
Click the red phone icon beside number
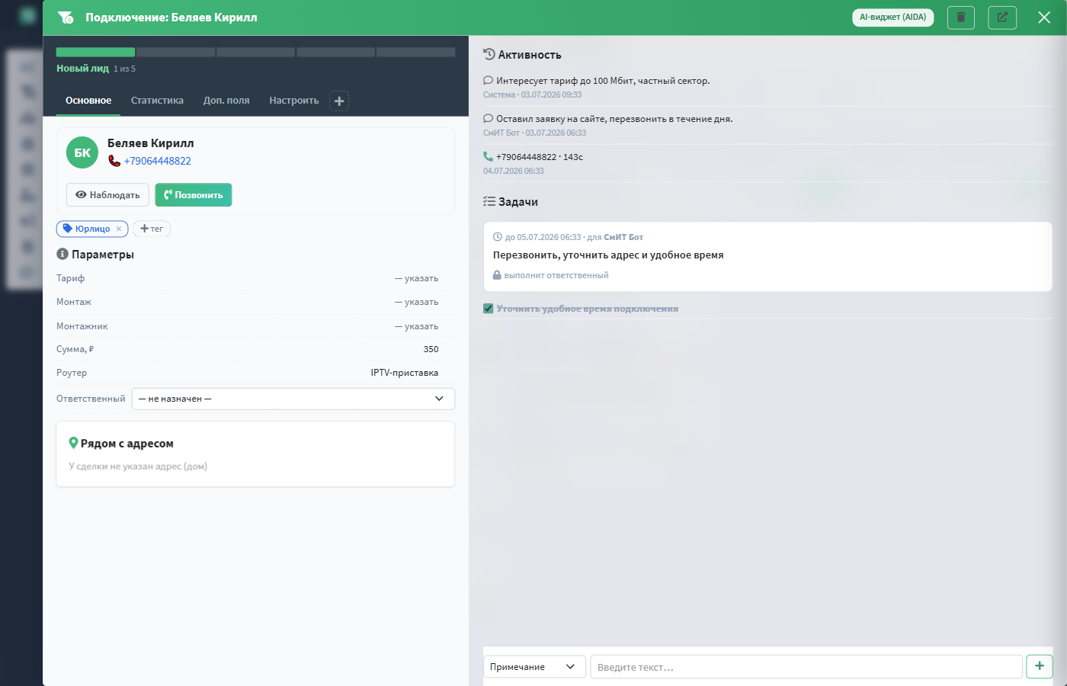click(114, 161)
